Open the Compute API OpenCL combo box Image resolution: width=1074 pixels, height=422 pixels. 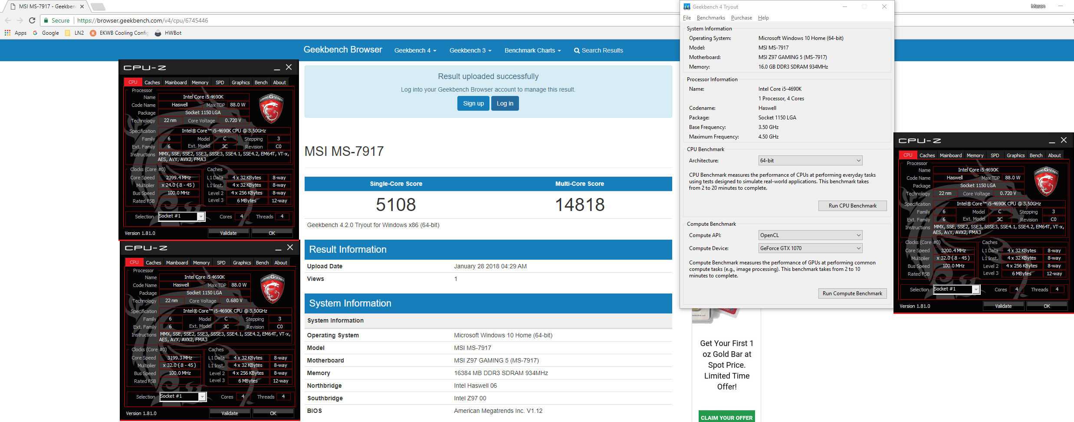coord(810,235)
